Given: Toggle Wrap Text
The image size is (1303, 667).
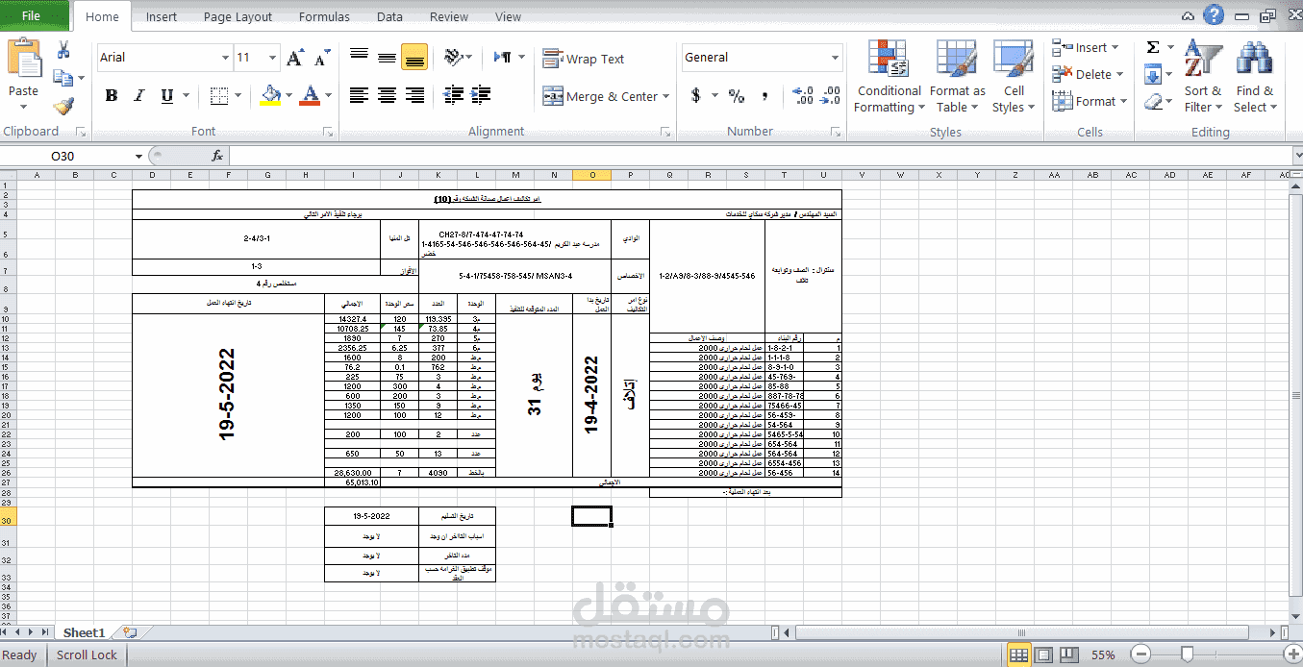Looking at the screenshot, I should [584, 59].
